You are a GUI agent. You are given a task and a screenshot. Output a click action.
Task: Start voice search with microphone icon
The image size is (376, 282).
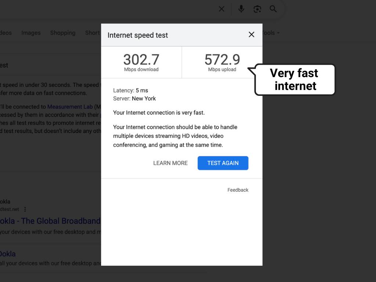tap(241, 9)
